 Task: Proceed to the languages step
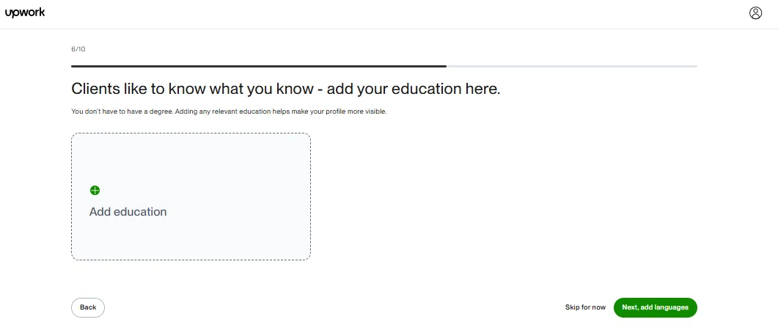(656, 307)
